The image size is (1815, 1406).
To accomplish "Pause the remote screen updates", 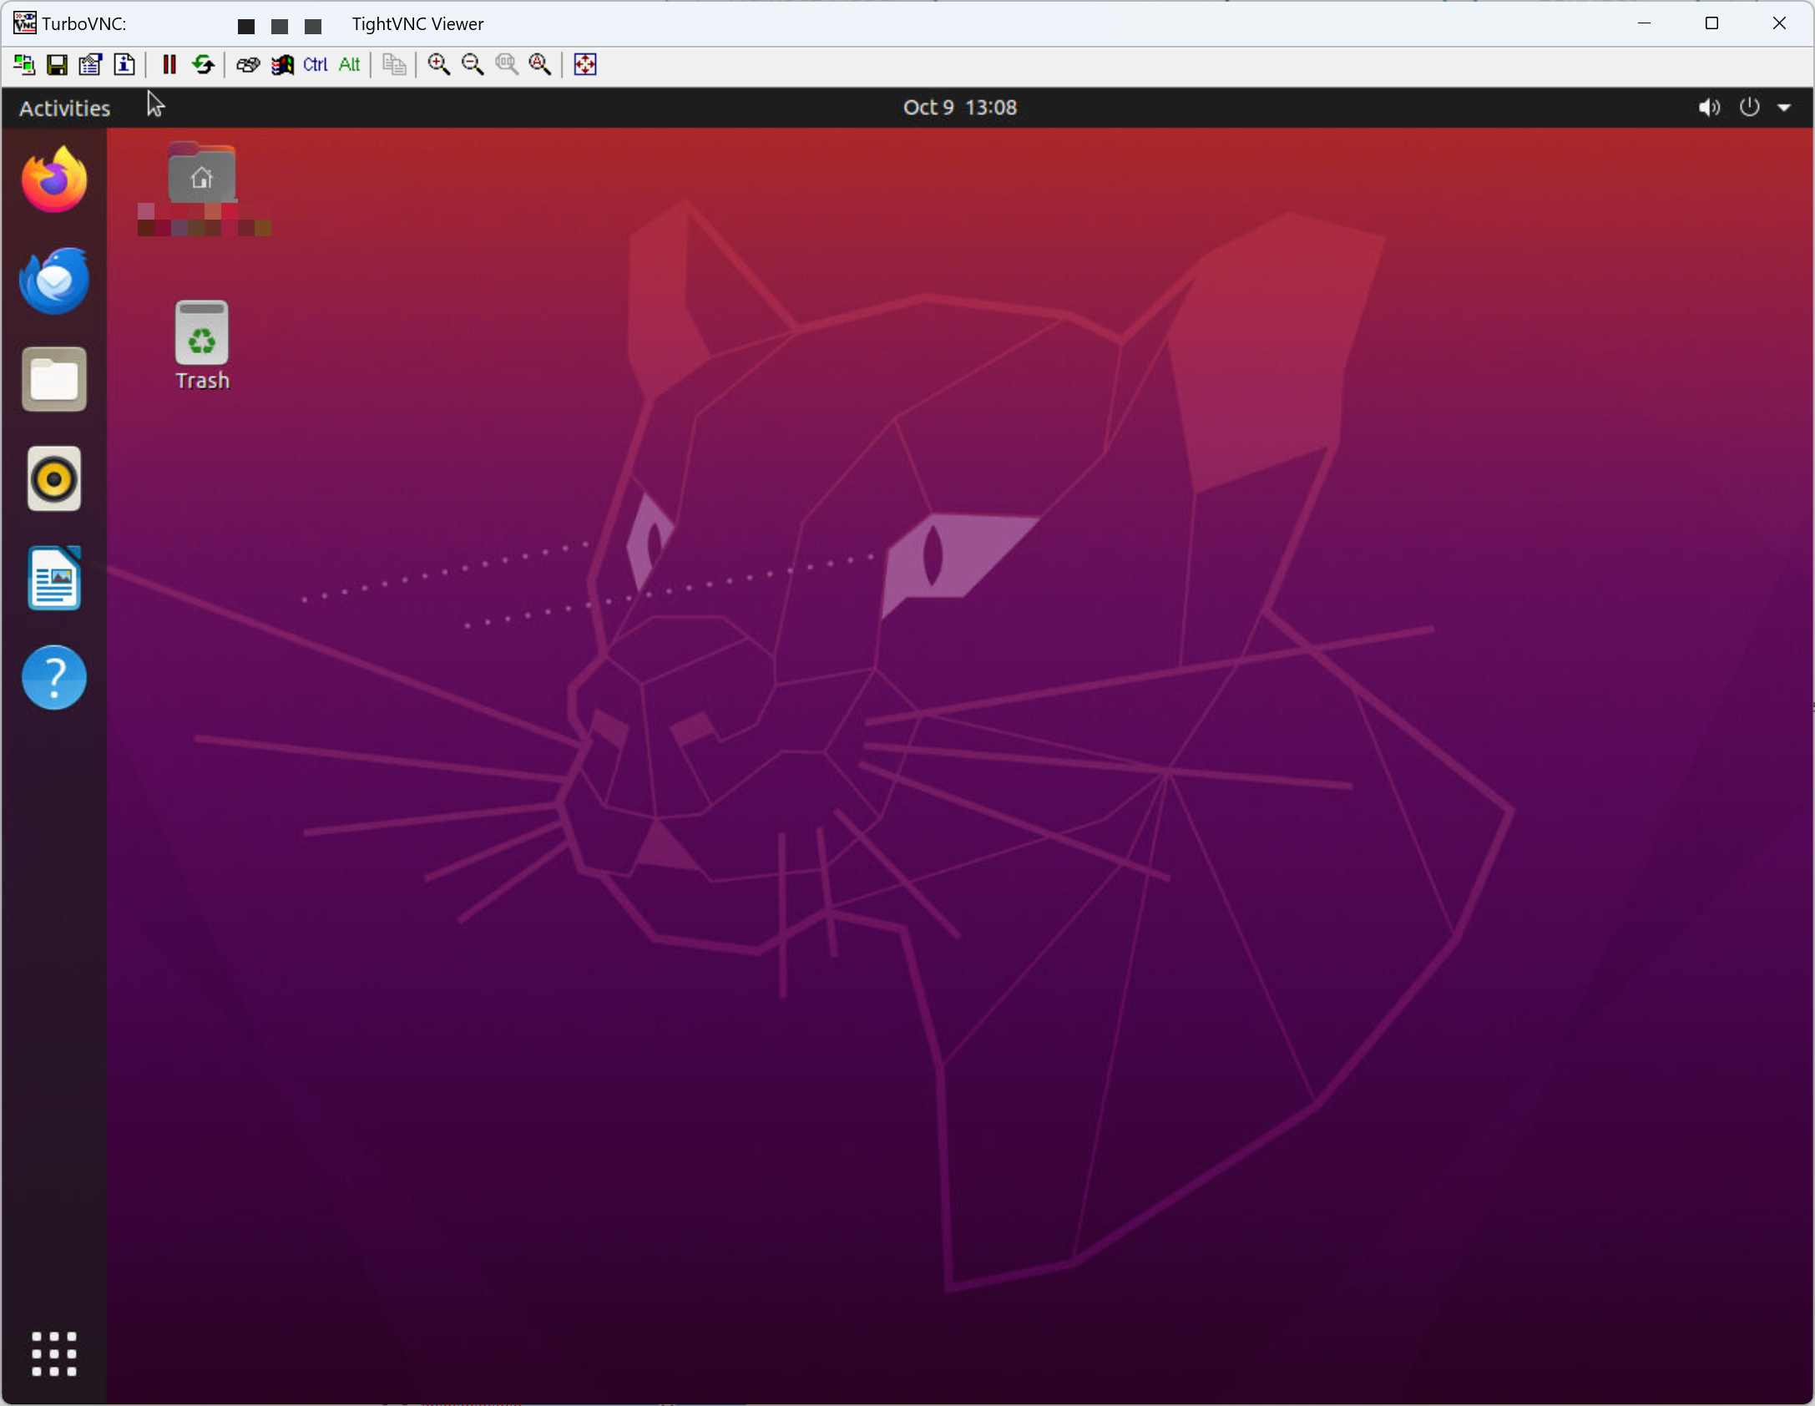I will (169, 64).
